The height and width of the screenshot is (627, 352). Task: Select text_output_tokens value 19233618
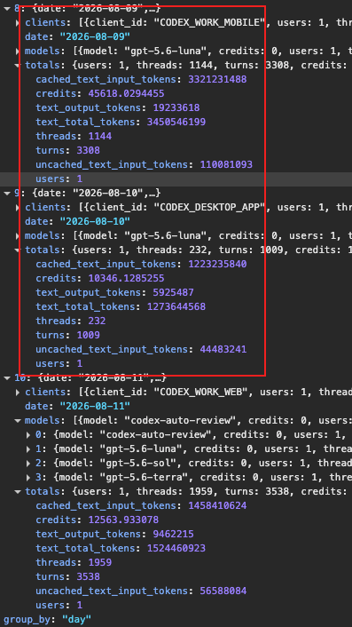[x=176, y=108]
